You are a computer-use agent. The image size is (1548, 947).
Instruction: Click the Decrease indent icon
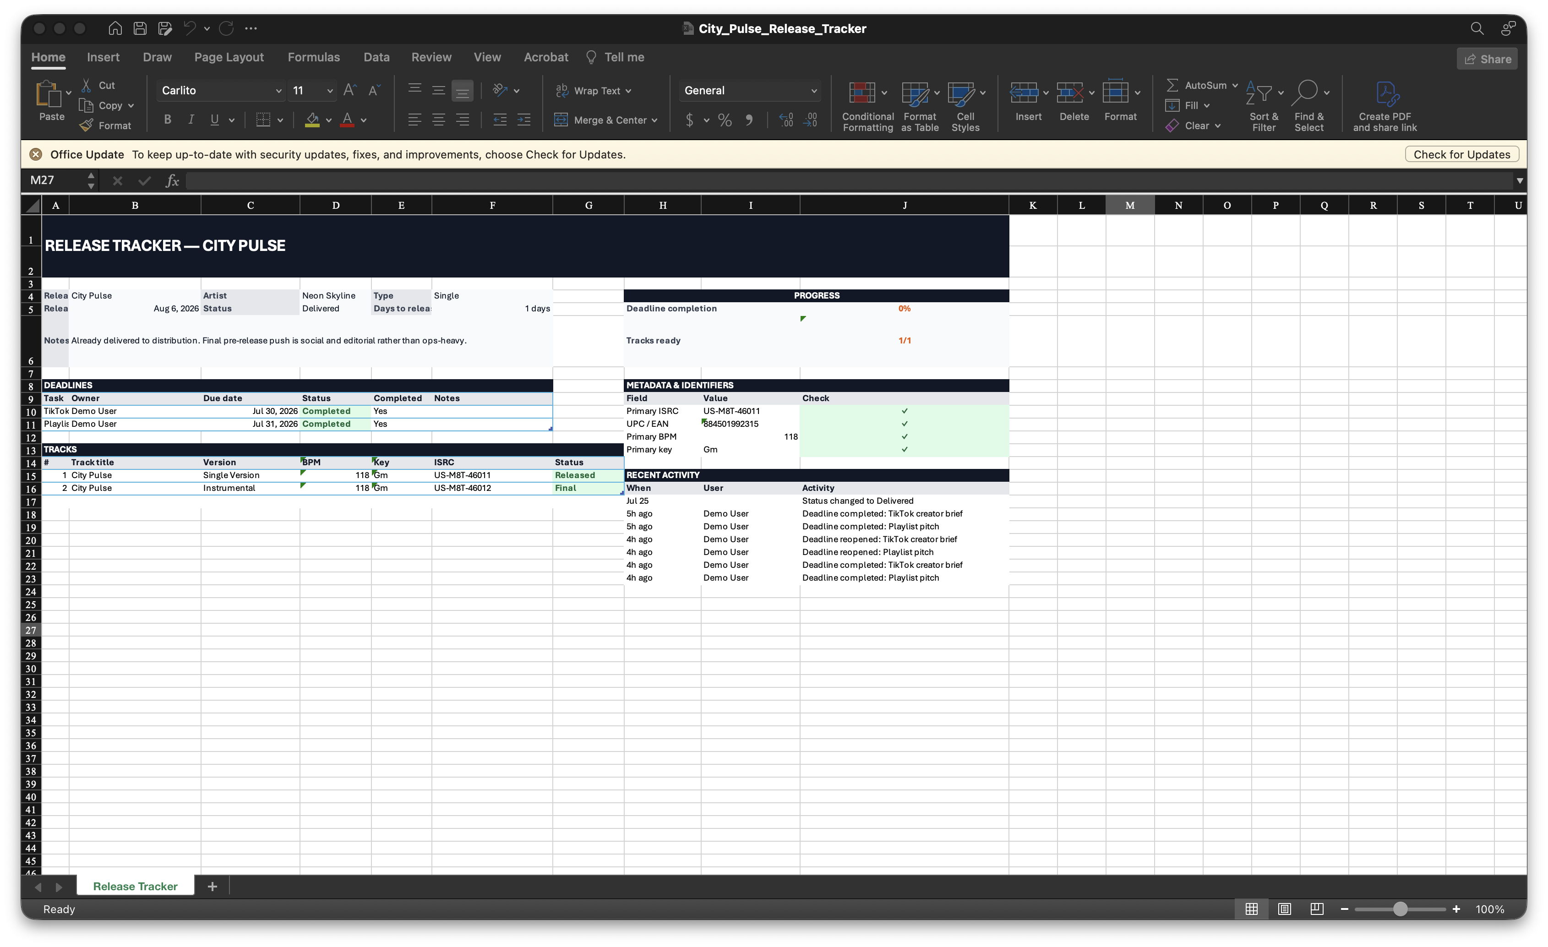[x=500, y=120]
